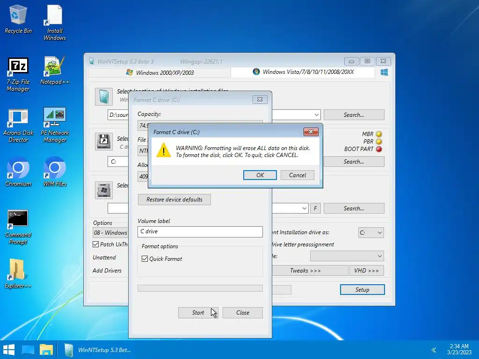Show hidden tray icons chevron

point(434,350)
